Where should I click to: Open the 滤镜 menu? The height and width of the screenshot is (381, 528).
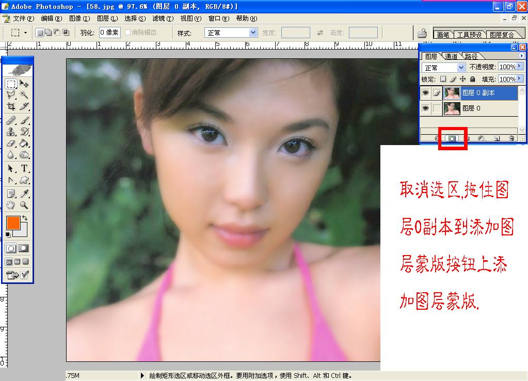[163, 19]
